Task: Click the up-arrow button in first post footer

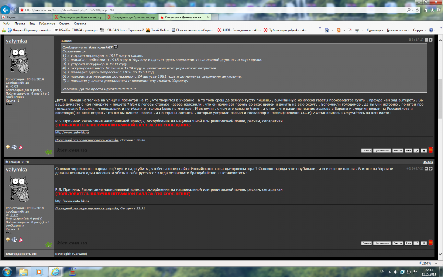Action: click(x=424, y=150)
